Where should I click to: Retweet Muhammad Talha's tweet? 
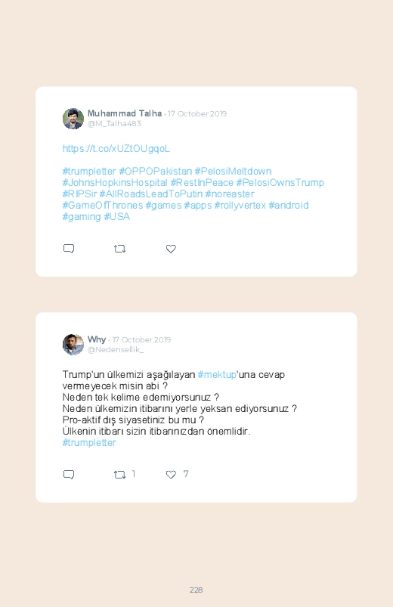(119, 249)
